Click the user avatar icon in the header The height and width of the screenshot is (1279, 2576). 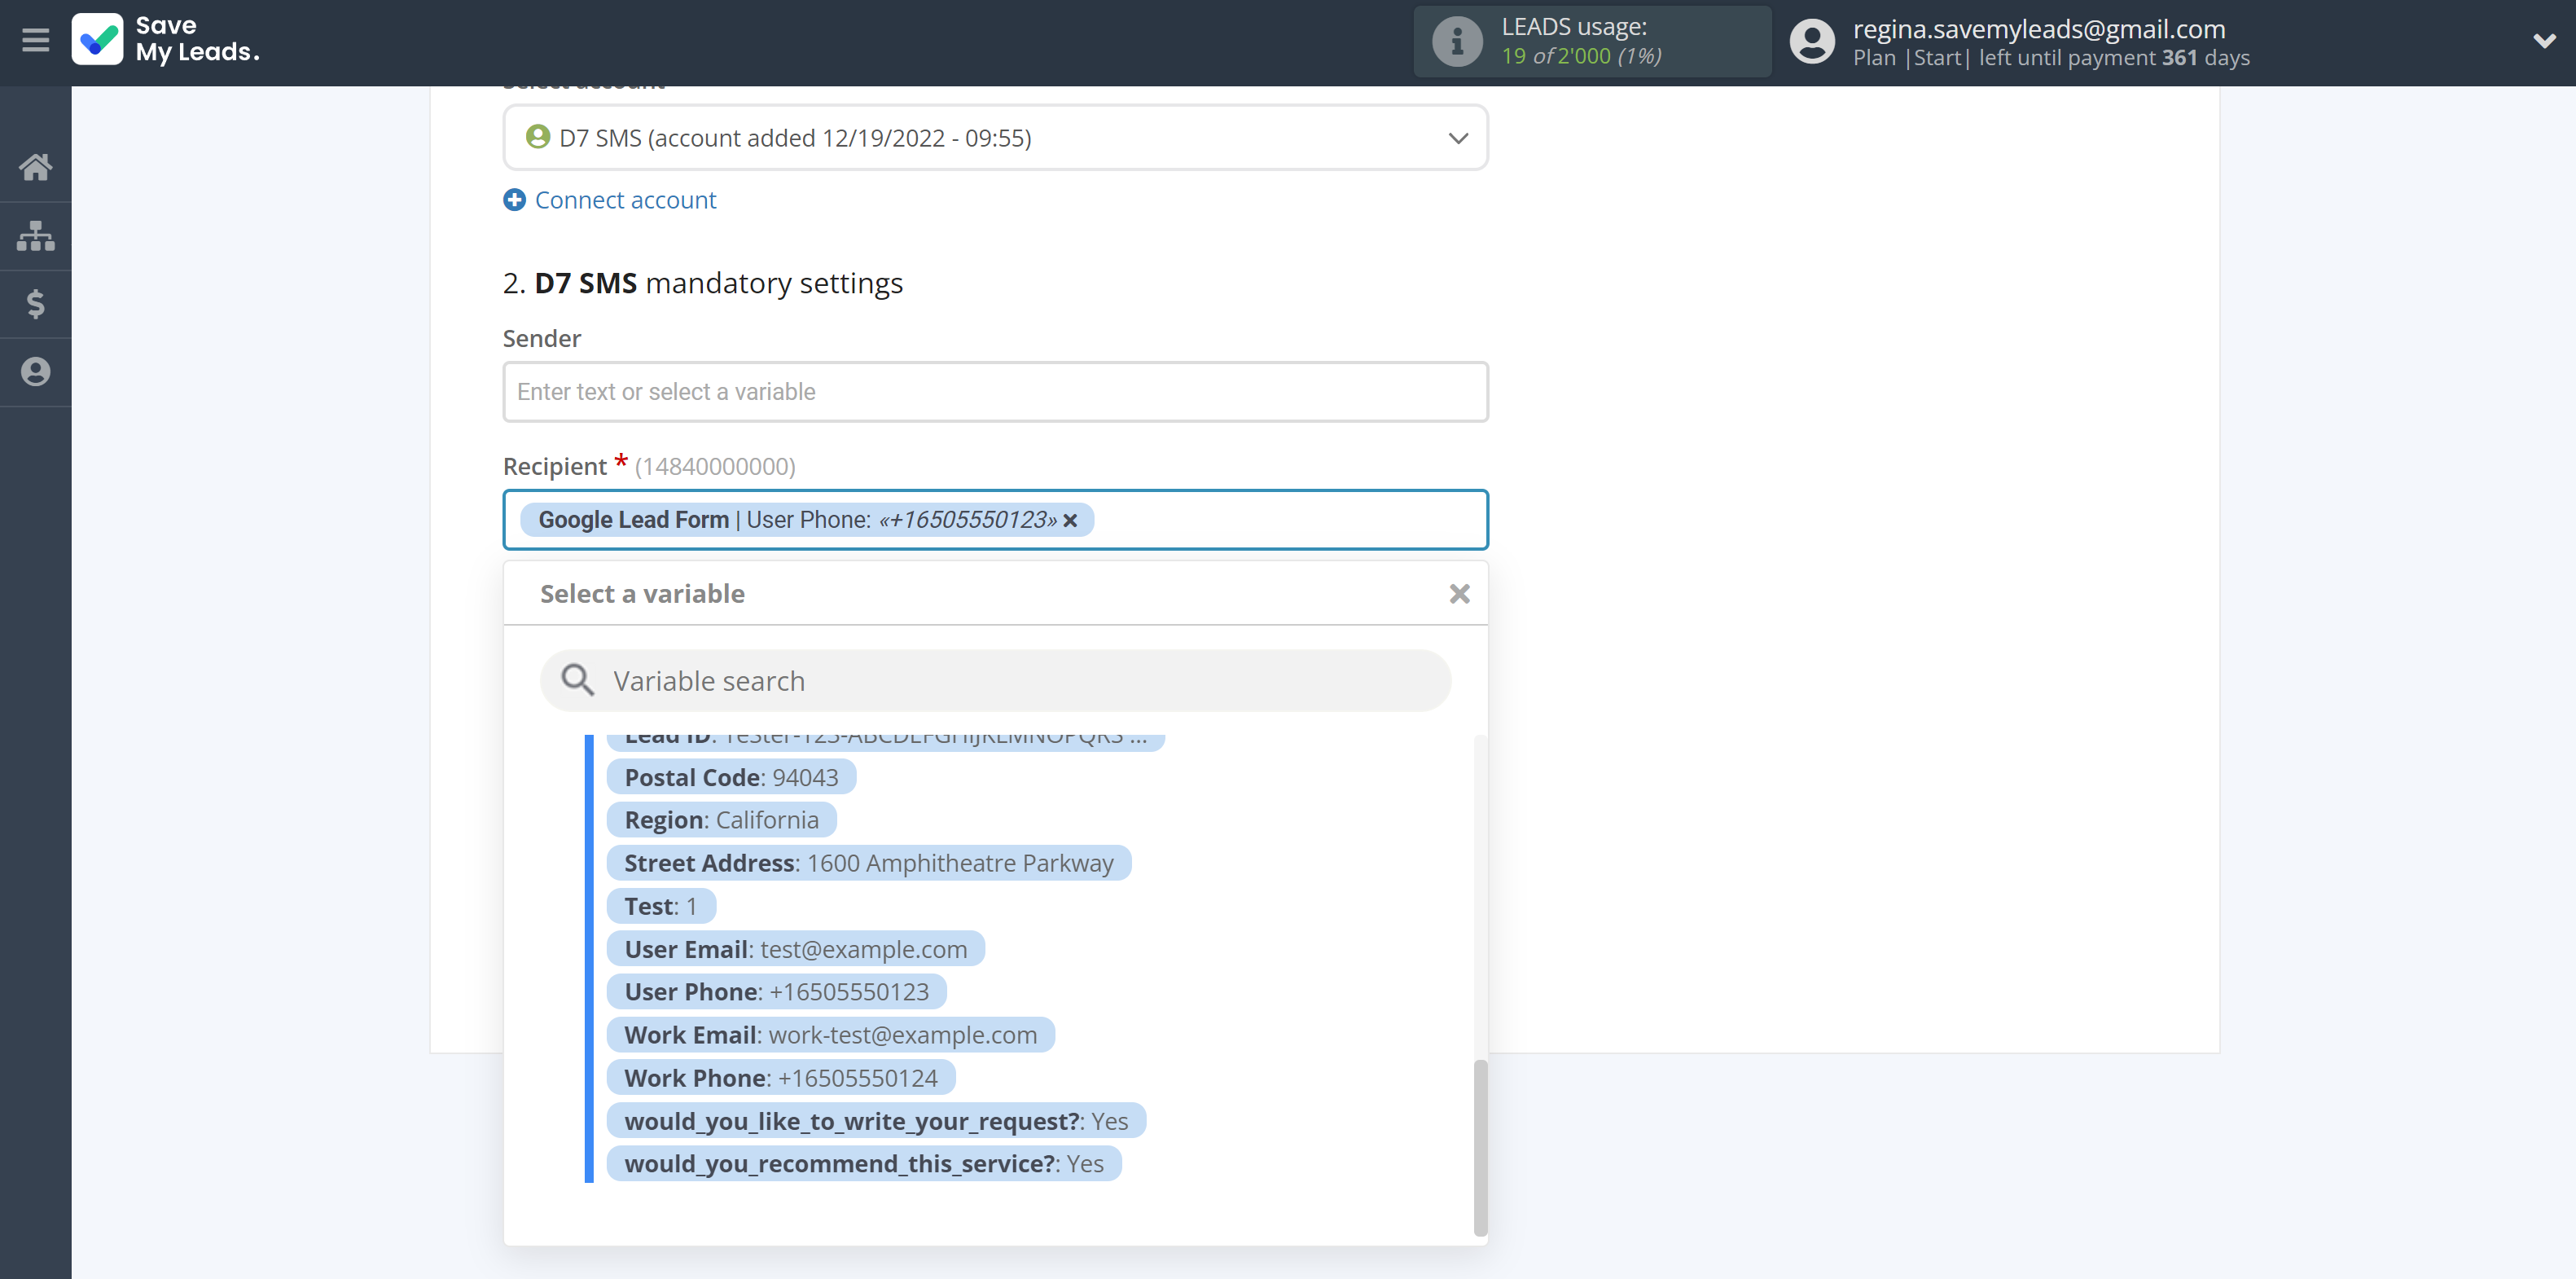1811,41
